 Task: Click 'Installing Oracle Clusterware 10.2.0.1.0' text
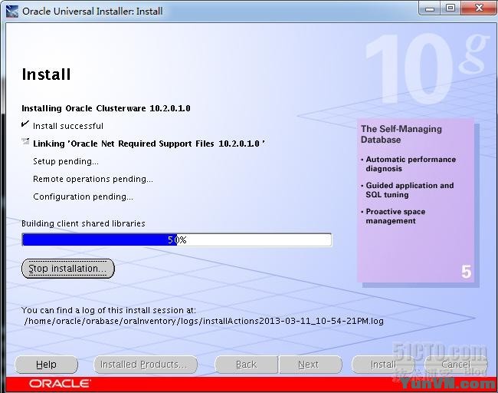tap(106, 108)
